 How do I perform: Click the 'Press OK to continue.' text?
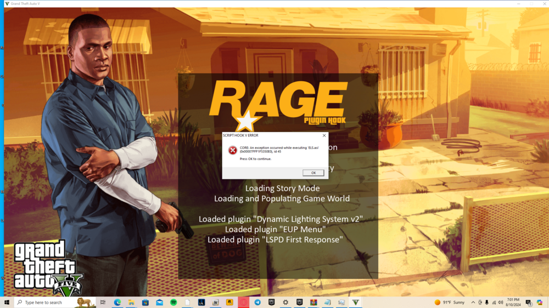click(x=255, y=159)
